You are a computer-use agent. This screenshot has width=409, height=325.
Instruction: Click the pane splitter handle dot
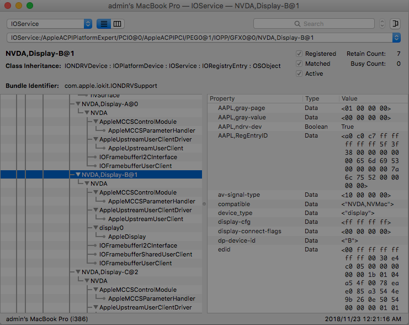pyautogui.click(x=204, y=204)
